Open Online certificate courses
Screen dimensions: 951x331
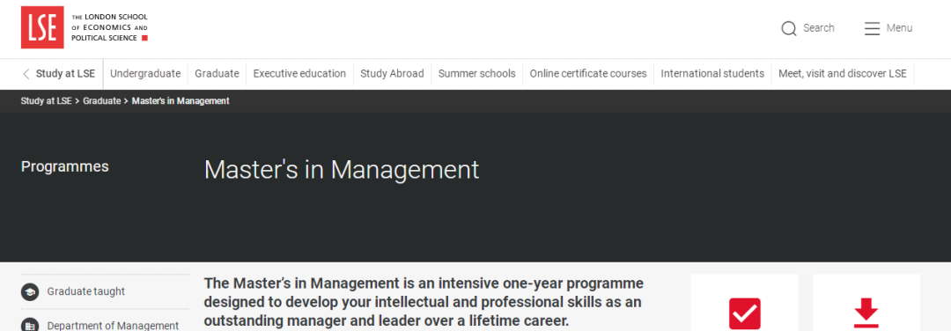[x=588, y=74]
